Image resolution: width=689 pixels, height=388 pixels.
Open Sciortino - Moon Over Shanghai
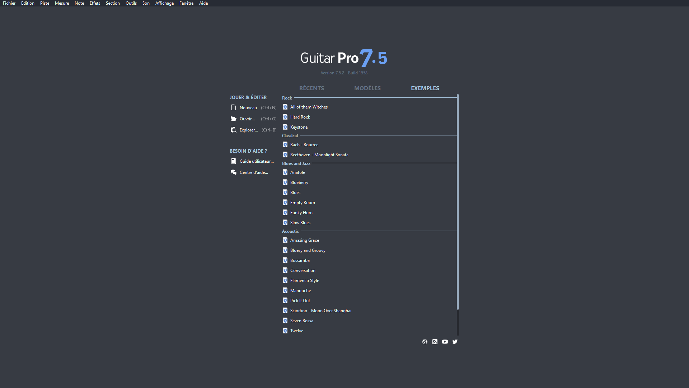(321, 310)
